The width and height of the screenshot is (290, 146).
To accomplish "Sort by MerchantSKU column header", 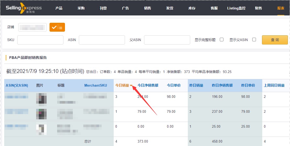I will point(96,85).
